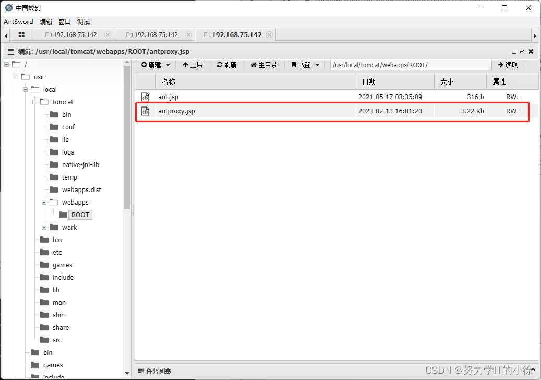Switch to the first 192.168.75.142 tab
541x380 pixels.
point(71,34)
